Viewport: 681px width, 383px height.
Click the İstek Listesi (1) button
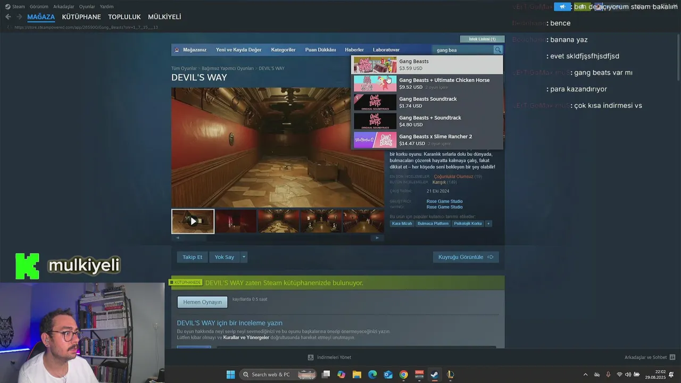482,39
